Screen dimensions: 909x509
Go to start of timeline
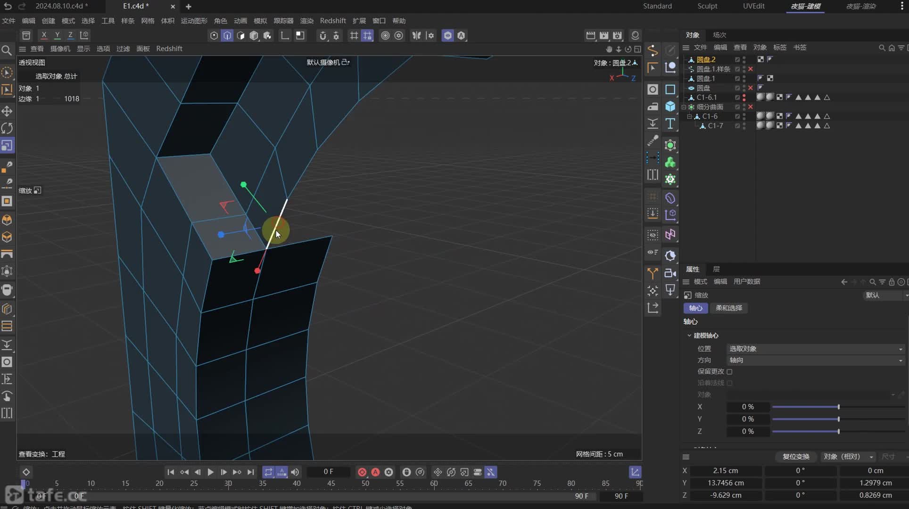coord(171,472)
